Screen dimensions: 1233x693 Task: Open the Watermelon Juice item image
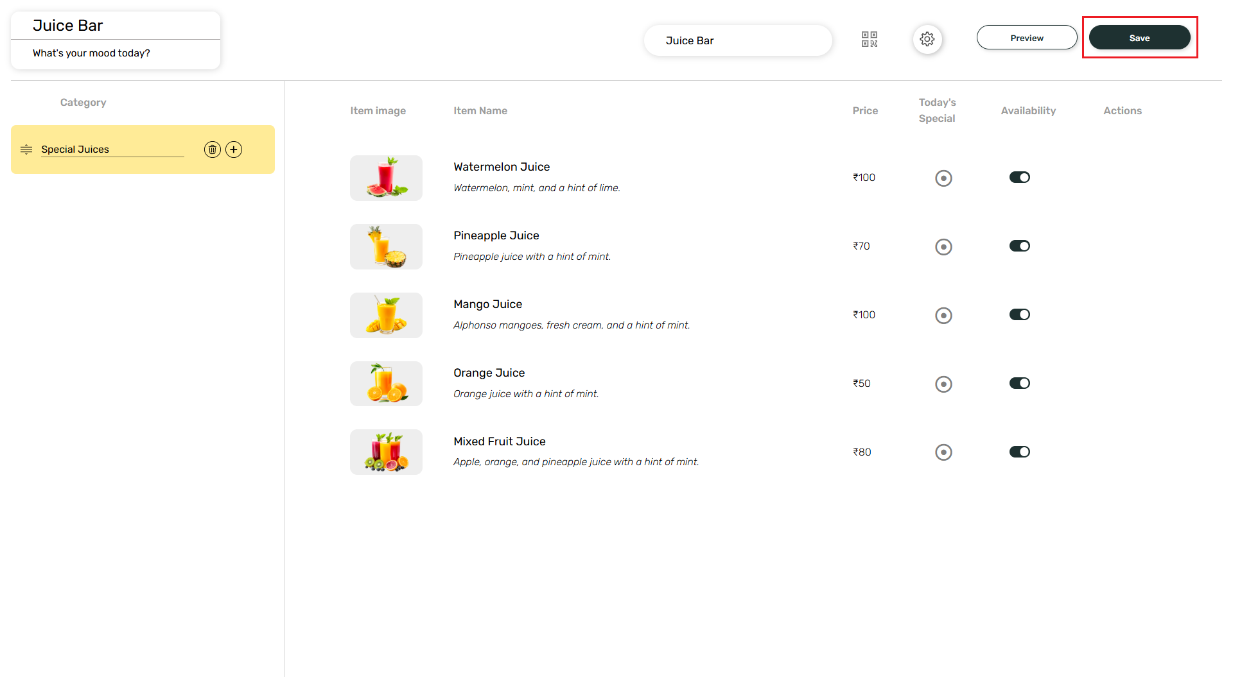point(386,178)
